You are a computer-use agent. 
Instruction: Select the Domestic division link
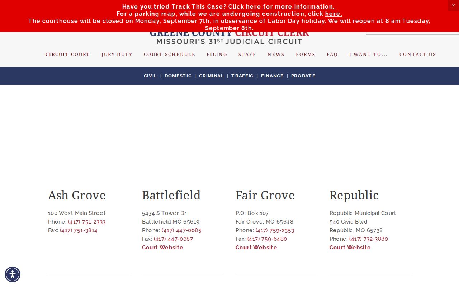click(178, 76)
